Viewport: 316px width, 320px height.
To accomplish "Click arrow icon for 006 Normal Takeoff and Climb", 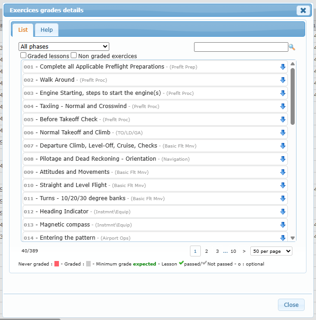I will click(283, 133).
